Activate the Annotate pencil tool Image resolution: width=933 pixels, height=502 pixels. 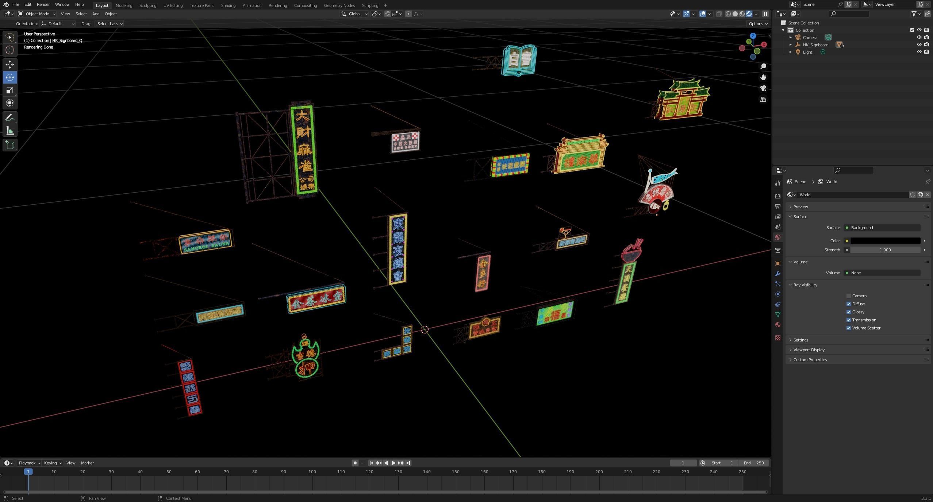pyautogui.click(x=10, y=117)
